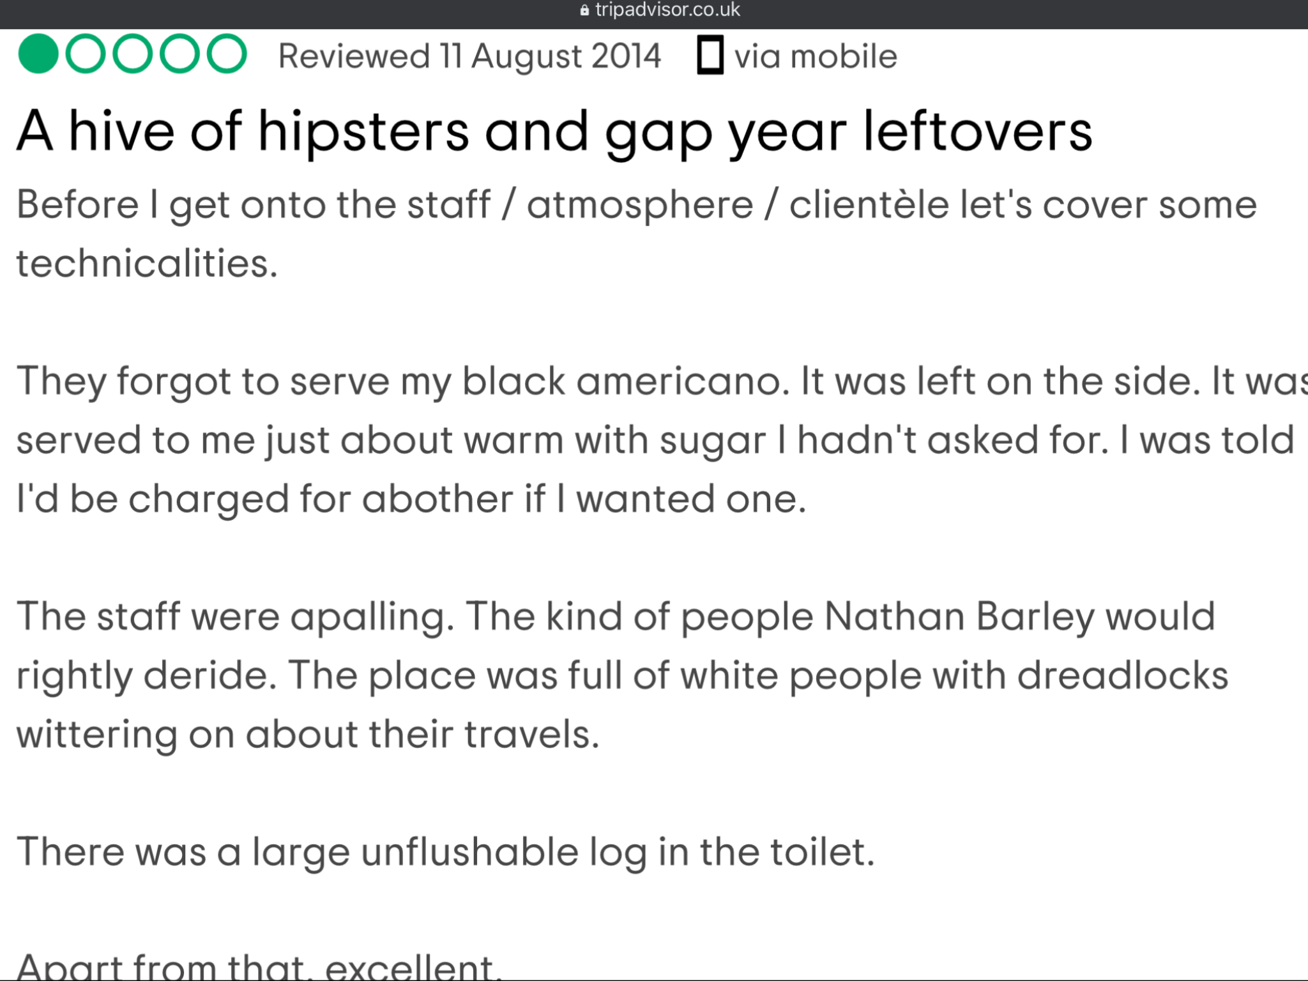Click 'wittering on about their travels' text
This screenshot has height=981, width=1308.
(x=308, y=735)
